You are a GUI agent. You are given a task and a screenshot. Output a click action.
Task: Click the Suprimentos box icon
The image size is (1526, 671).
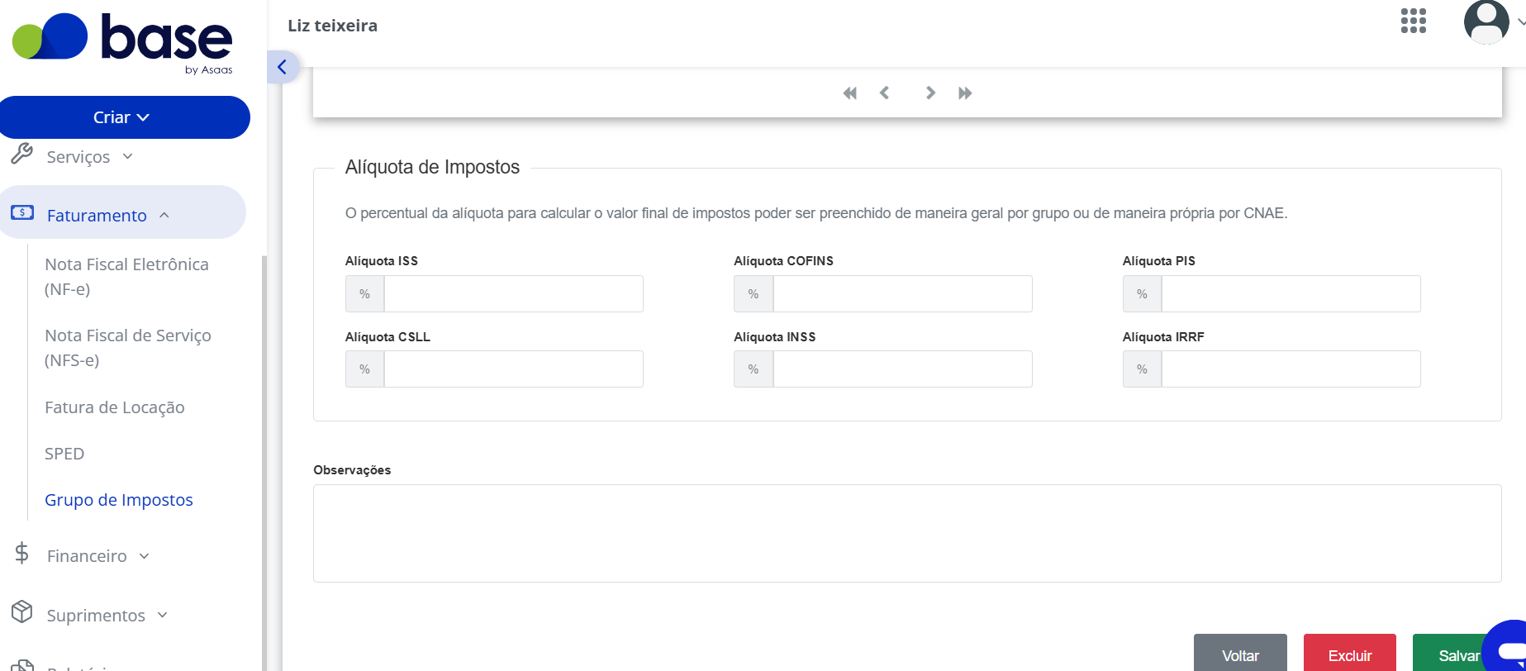pyautogui.click(x=22, y=612)
